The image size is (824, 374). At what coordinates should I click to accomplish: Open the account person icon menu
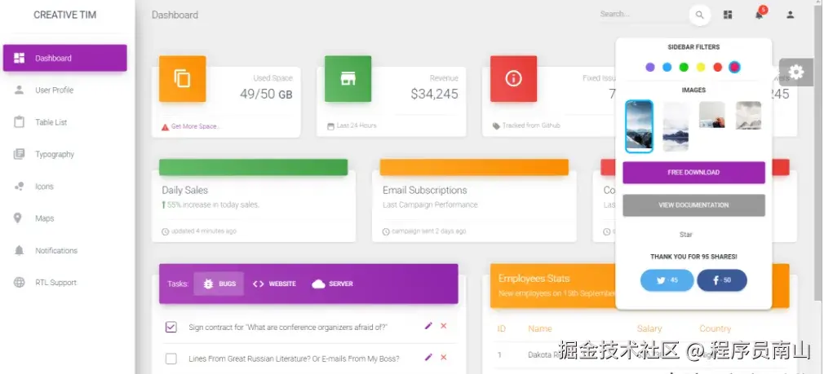click(x=790, y=15)
